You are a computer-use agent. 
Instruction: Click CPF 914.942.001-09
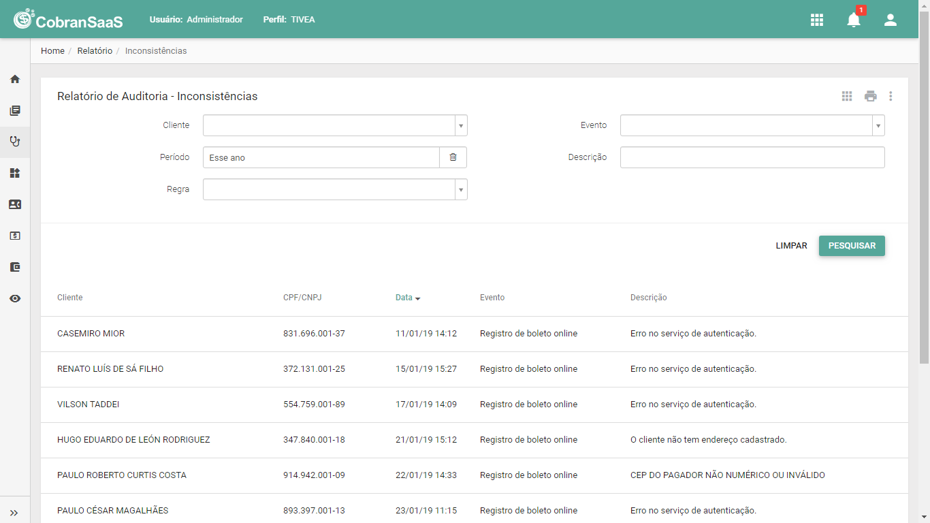click(314, 475)
